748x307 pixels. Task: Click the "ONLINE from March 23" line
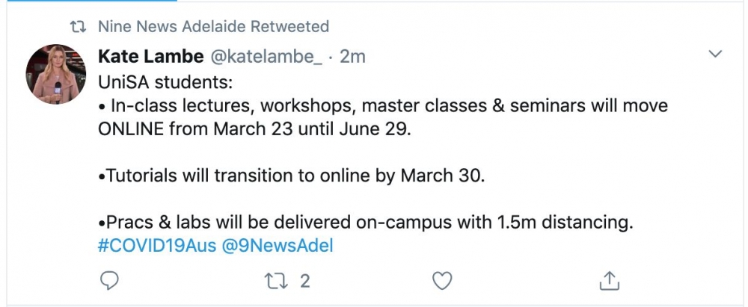tap(254, 128)
